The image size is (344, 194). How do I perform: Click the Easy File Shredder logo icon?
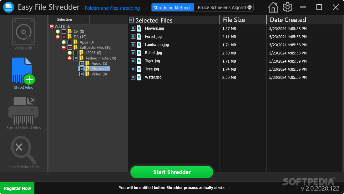pyautogui.click(x=8, y=7)
